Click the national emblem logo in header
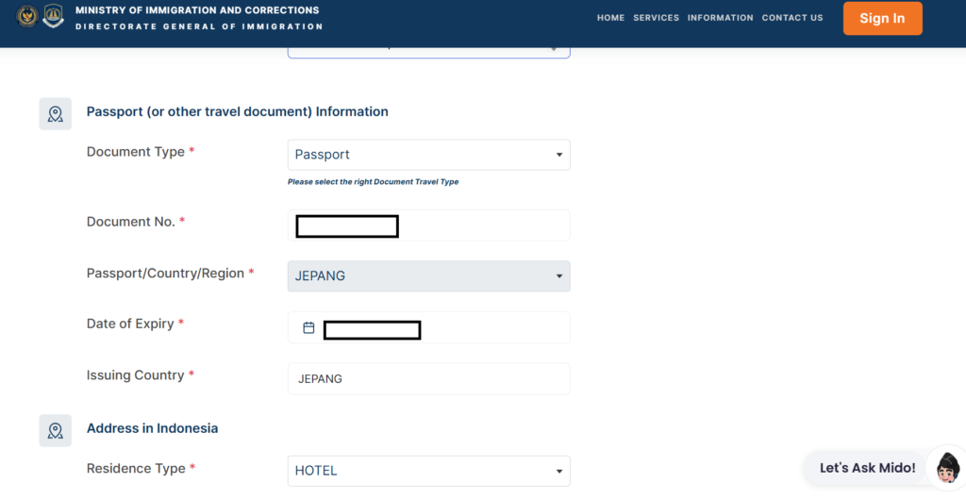966x500 pixels. pos(27,17)
